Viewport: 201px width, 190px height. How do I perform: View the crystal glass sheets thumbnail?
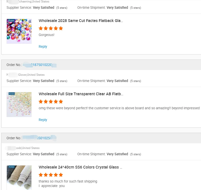coord(19,177)
